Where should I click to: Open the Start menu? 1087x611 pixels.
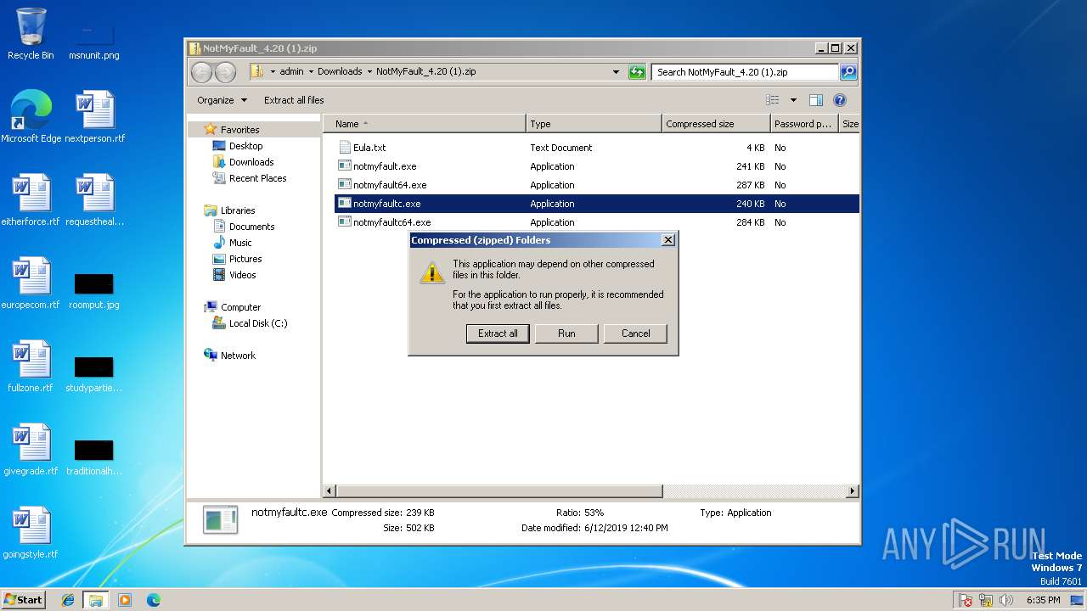point(23,599)
